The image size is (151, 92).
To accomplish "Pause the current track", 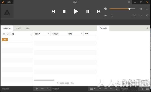I will pos(88,11).
